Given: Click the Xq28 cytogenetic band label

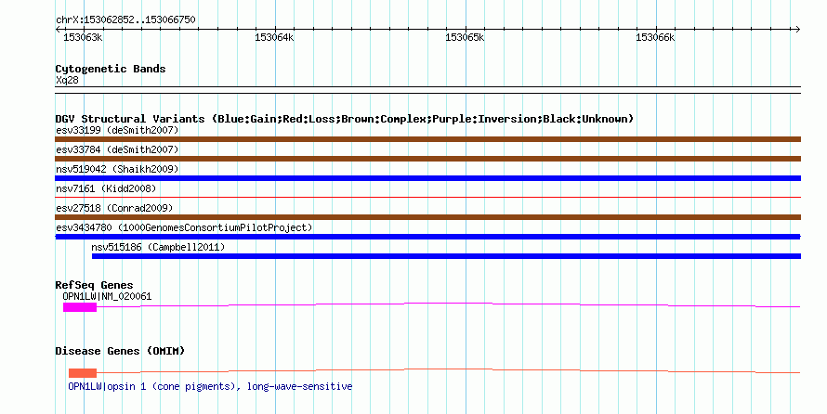Looking at the screenshot, I should click(68, 80).
